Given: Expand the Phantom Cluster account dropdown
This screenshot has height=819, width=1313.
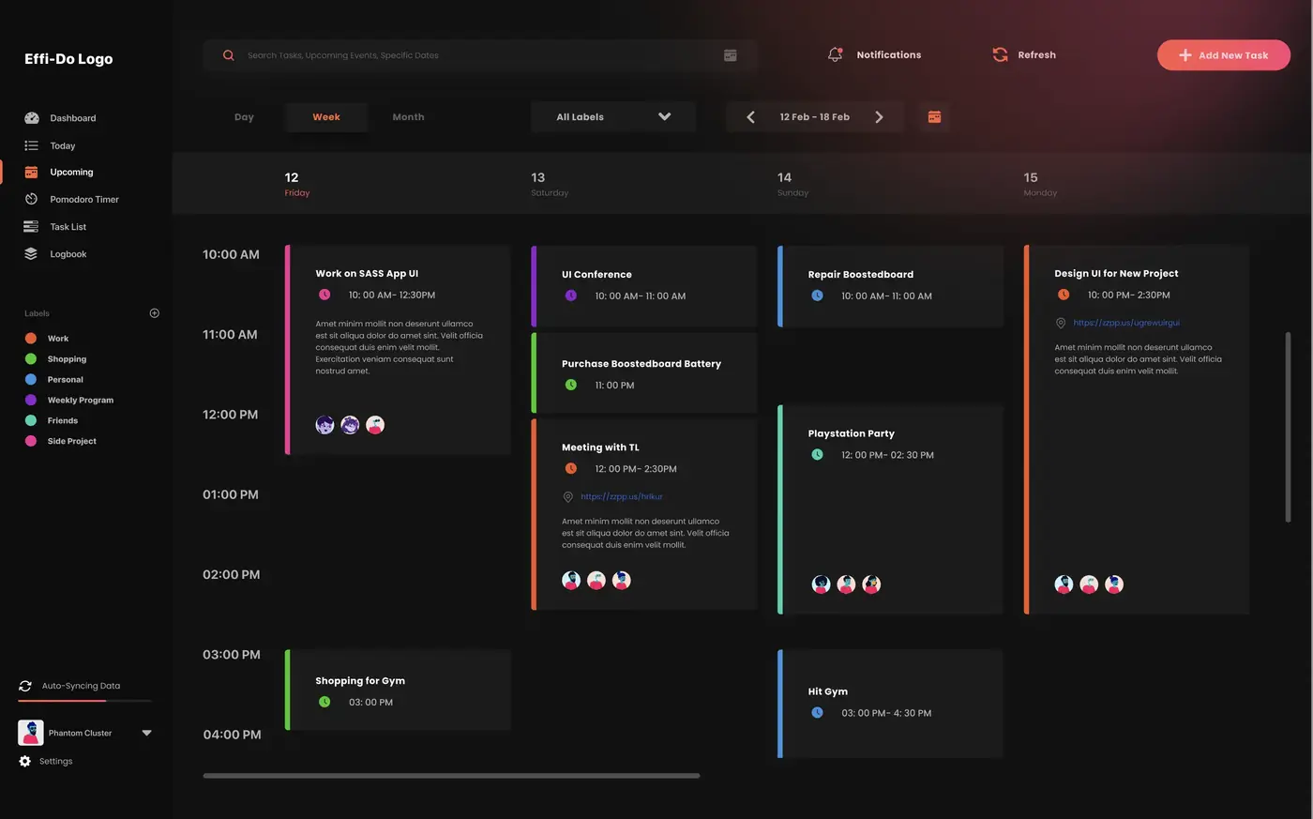Looking at the screenshot, I should click(146, 733).
